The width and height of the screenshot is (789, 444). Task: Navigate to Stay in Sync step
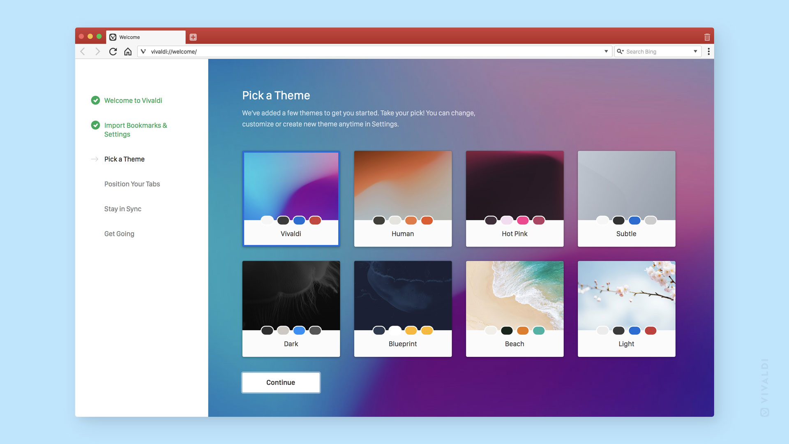tap(123, 209)
